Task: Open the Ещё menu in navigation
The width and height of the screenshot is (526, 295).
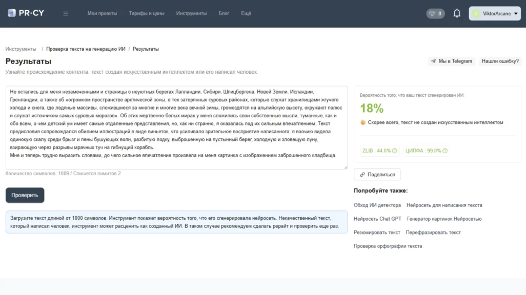Action: tap(246, 13)
